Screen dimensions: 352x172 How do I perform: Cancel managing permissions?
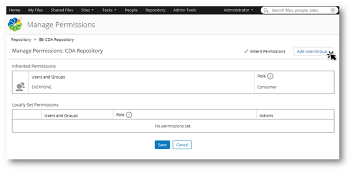coord(182,145)
